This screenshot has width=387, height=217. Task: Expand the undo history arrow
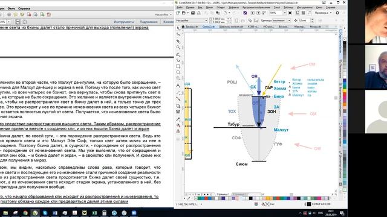click(x=229, y=13)
